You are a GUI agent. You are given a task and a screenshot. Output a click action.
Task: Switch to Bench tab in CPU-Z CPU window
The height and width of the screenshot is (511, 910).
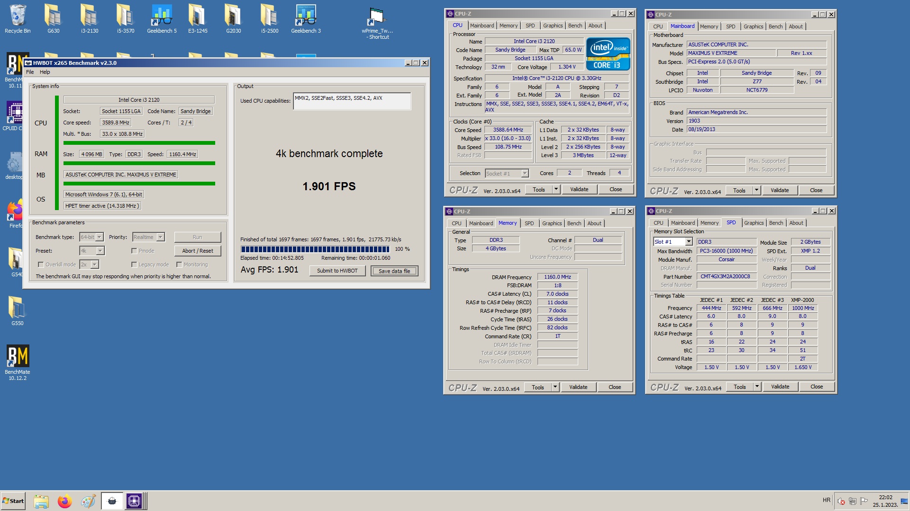point(575,26)
